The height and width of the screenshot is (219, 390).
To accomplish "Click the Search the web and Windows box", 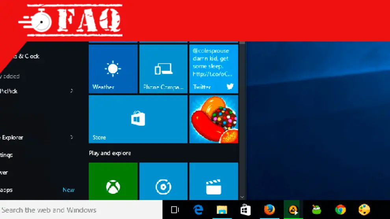I will [79, 210].
